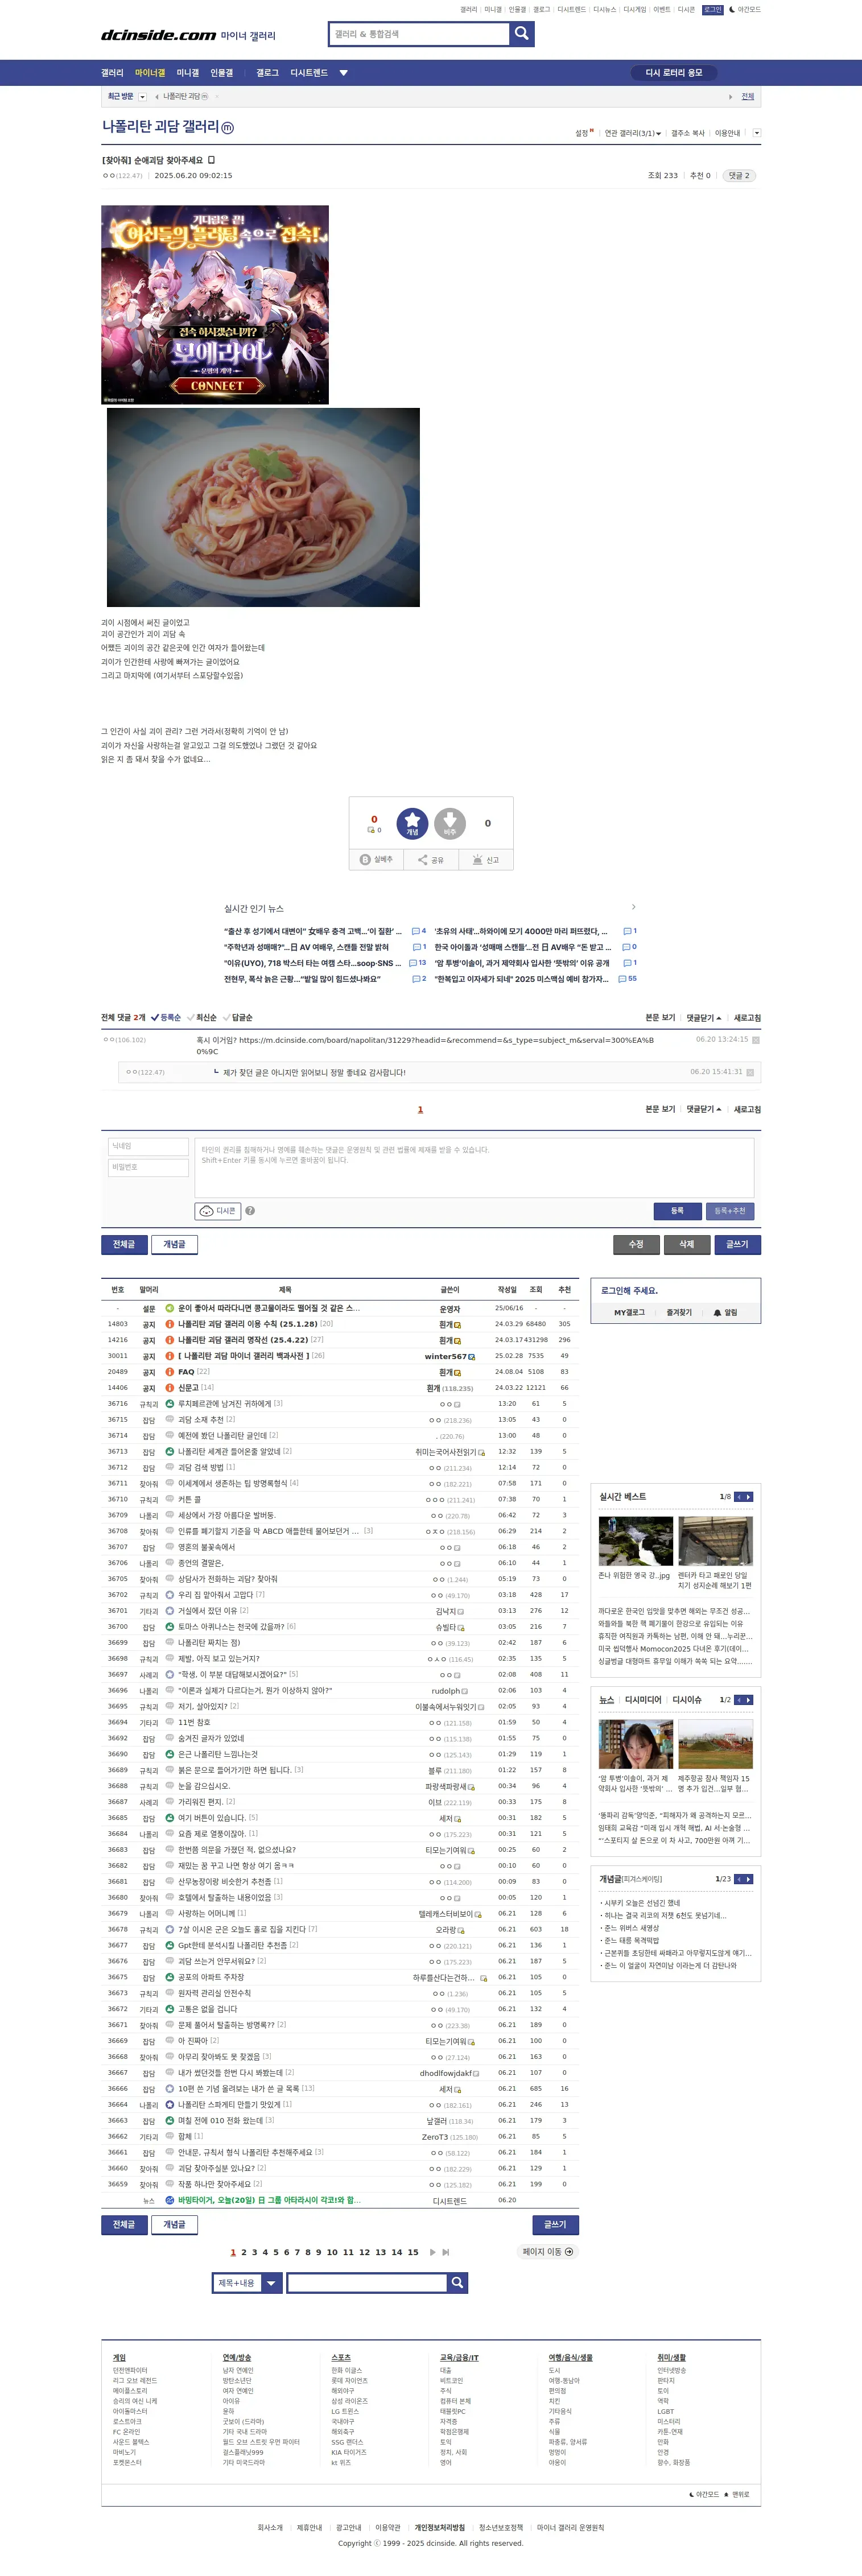Open the 알림 bell notifications
This screenshot has width=862, height=2576.
[726, 1312]
